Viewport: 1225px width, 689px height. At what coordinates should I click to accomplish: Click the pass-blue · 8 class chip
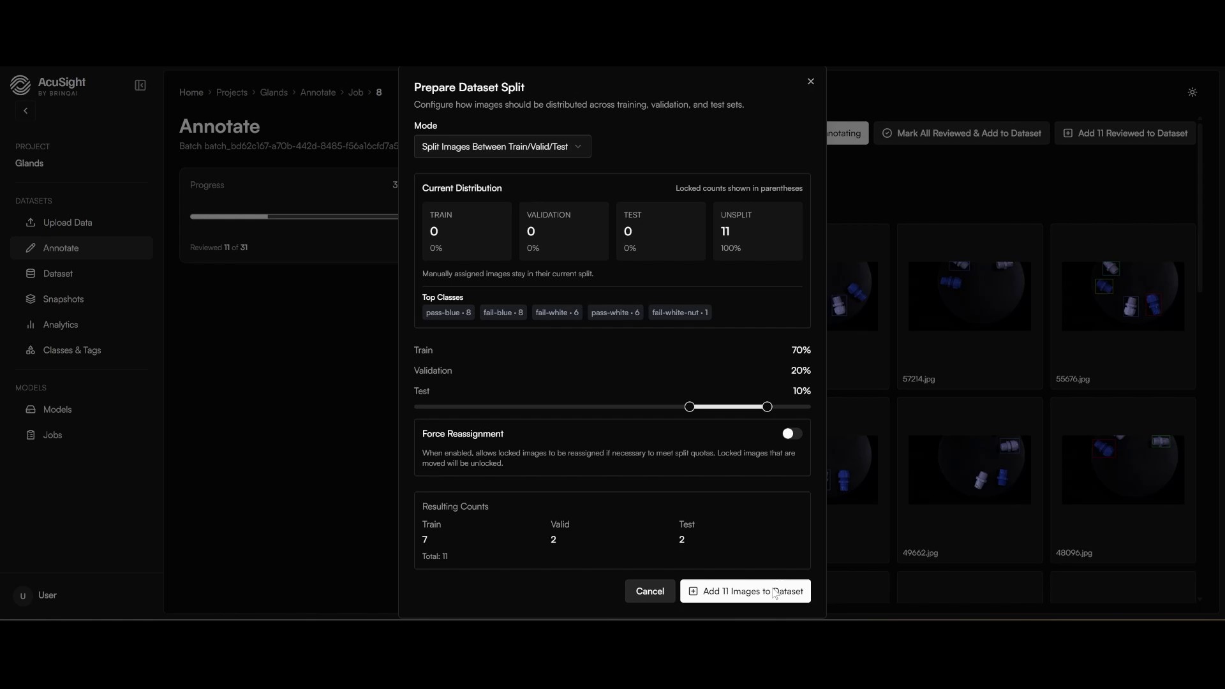(449, 313)
